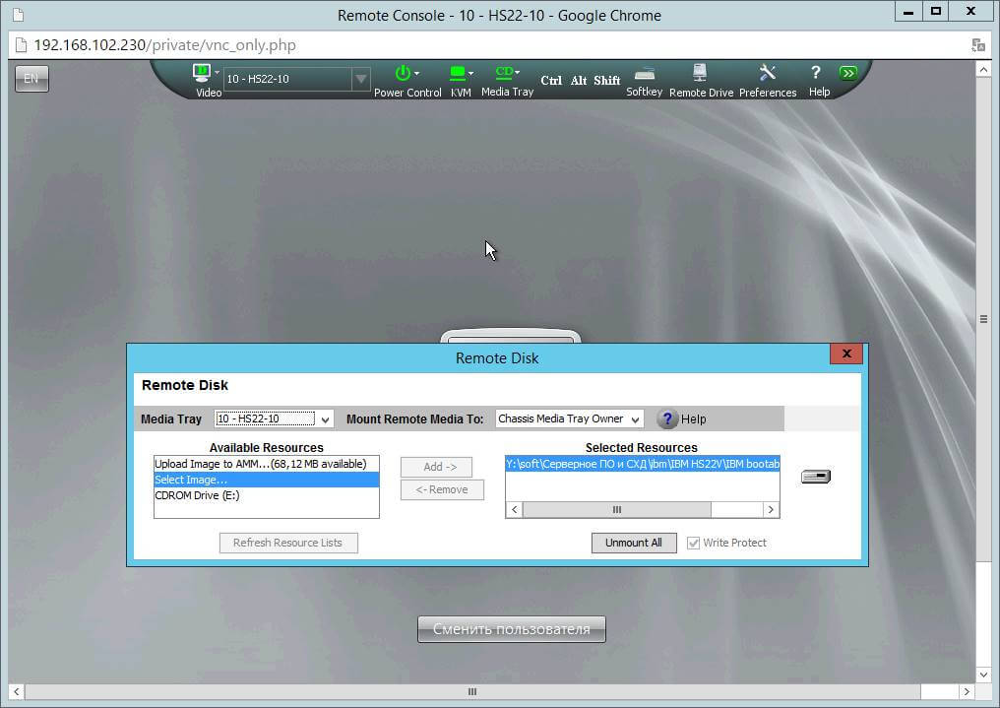Maximize the Chrome window
The image size is (1000, 708).
click(936, 12)
